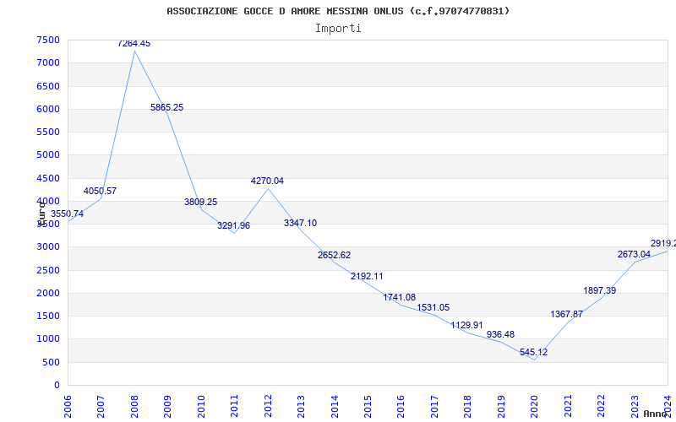Click the 2008 year axis label
The height and width of the screenshot is (422, 676).
(x=134, y=406)
